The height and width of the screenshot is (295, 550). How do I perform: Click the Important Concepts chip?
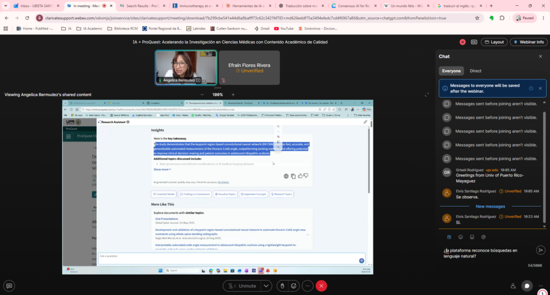click(x=254, y=194)
